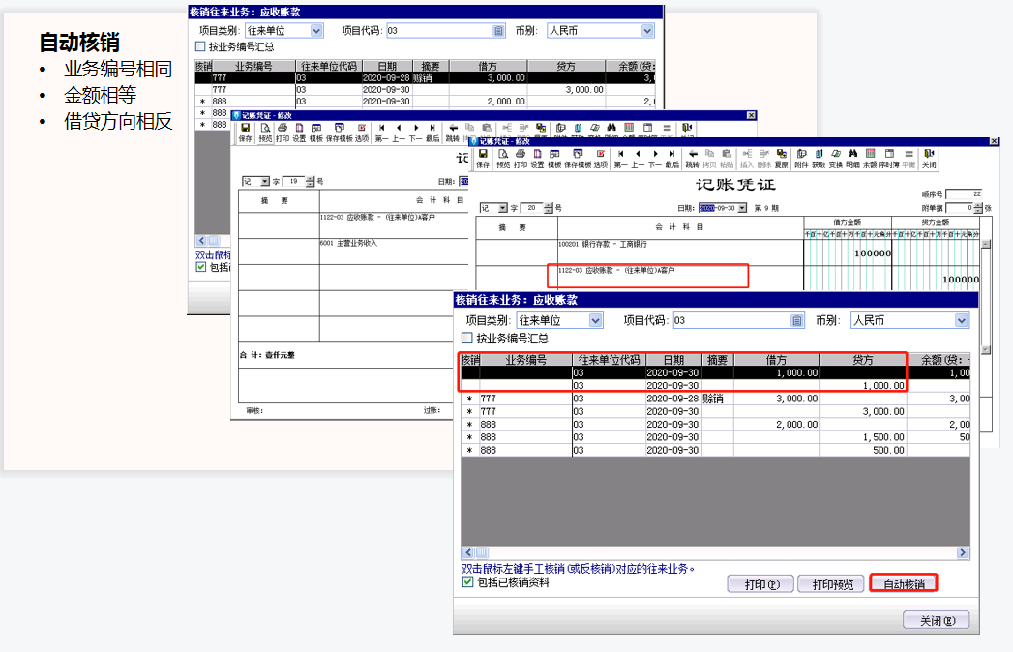Open 设置 in front voucher toolbar
The image size is (1013, 652).
coord(537,159)
